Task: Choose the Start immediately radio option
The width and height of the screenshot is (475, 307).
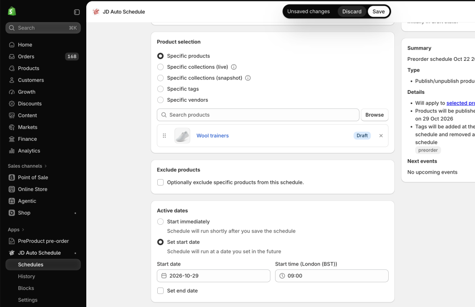Action: (160, 222)
